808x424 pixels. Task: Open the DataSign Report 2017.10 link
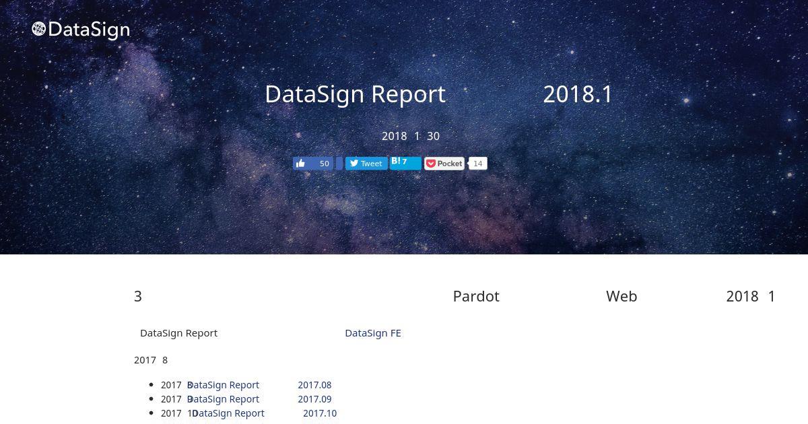(x=264, y=413)
